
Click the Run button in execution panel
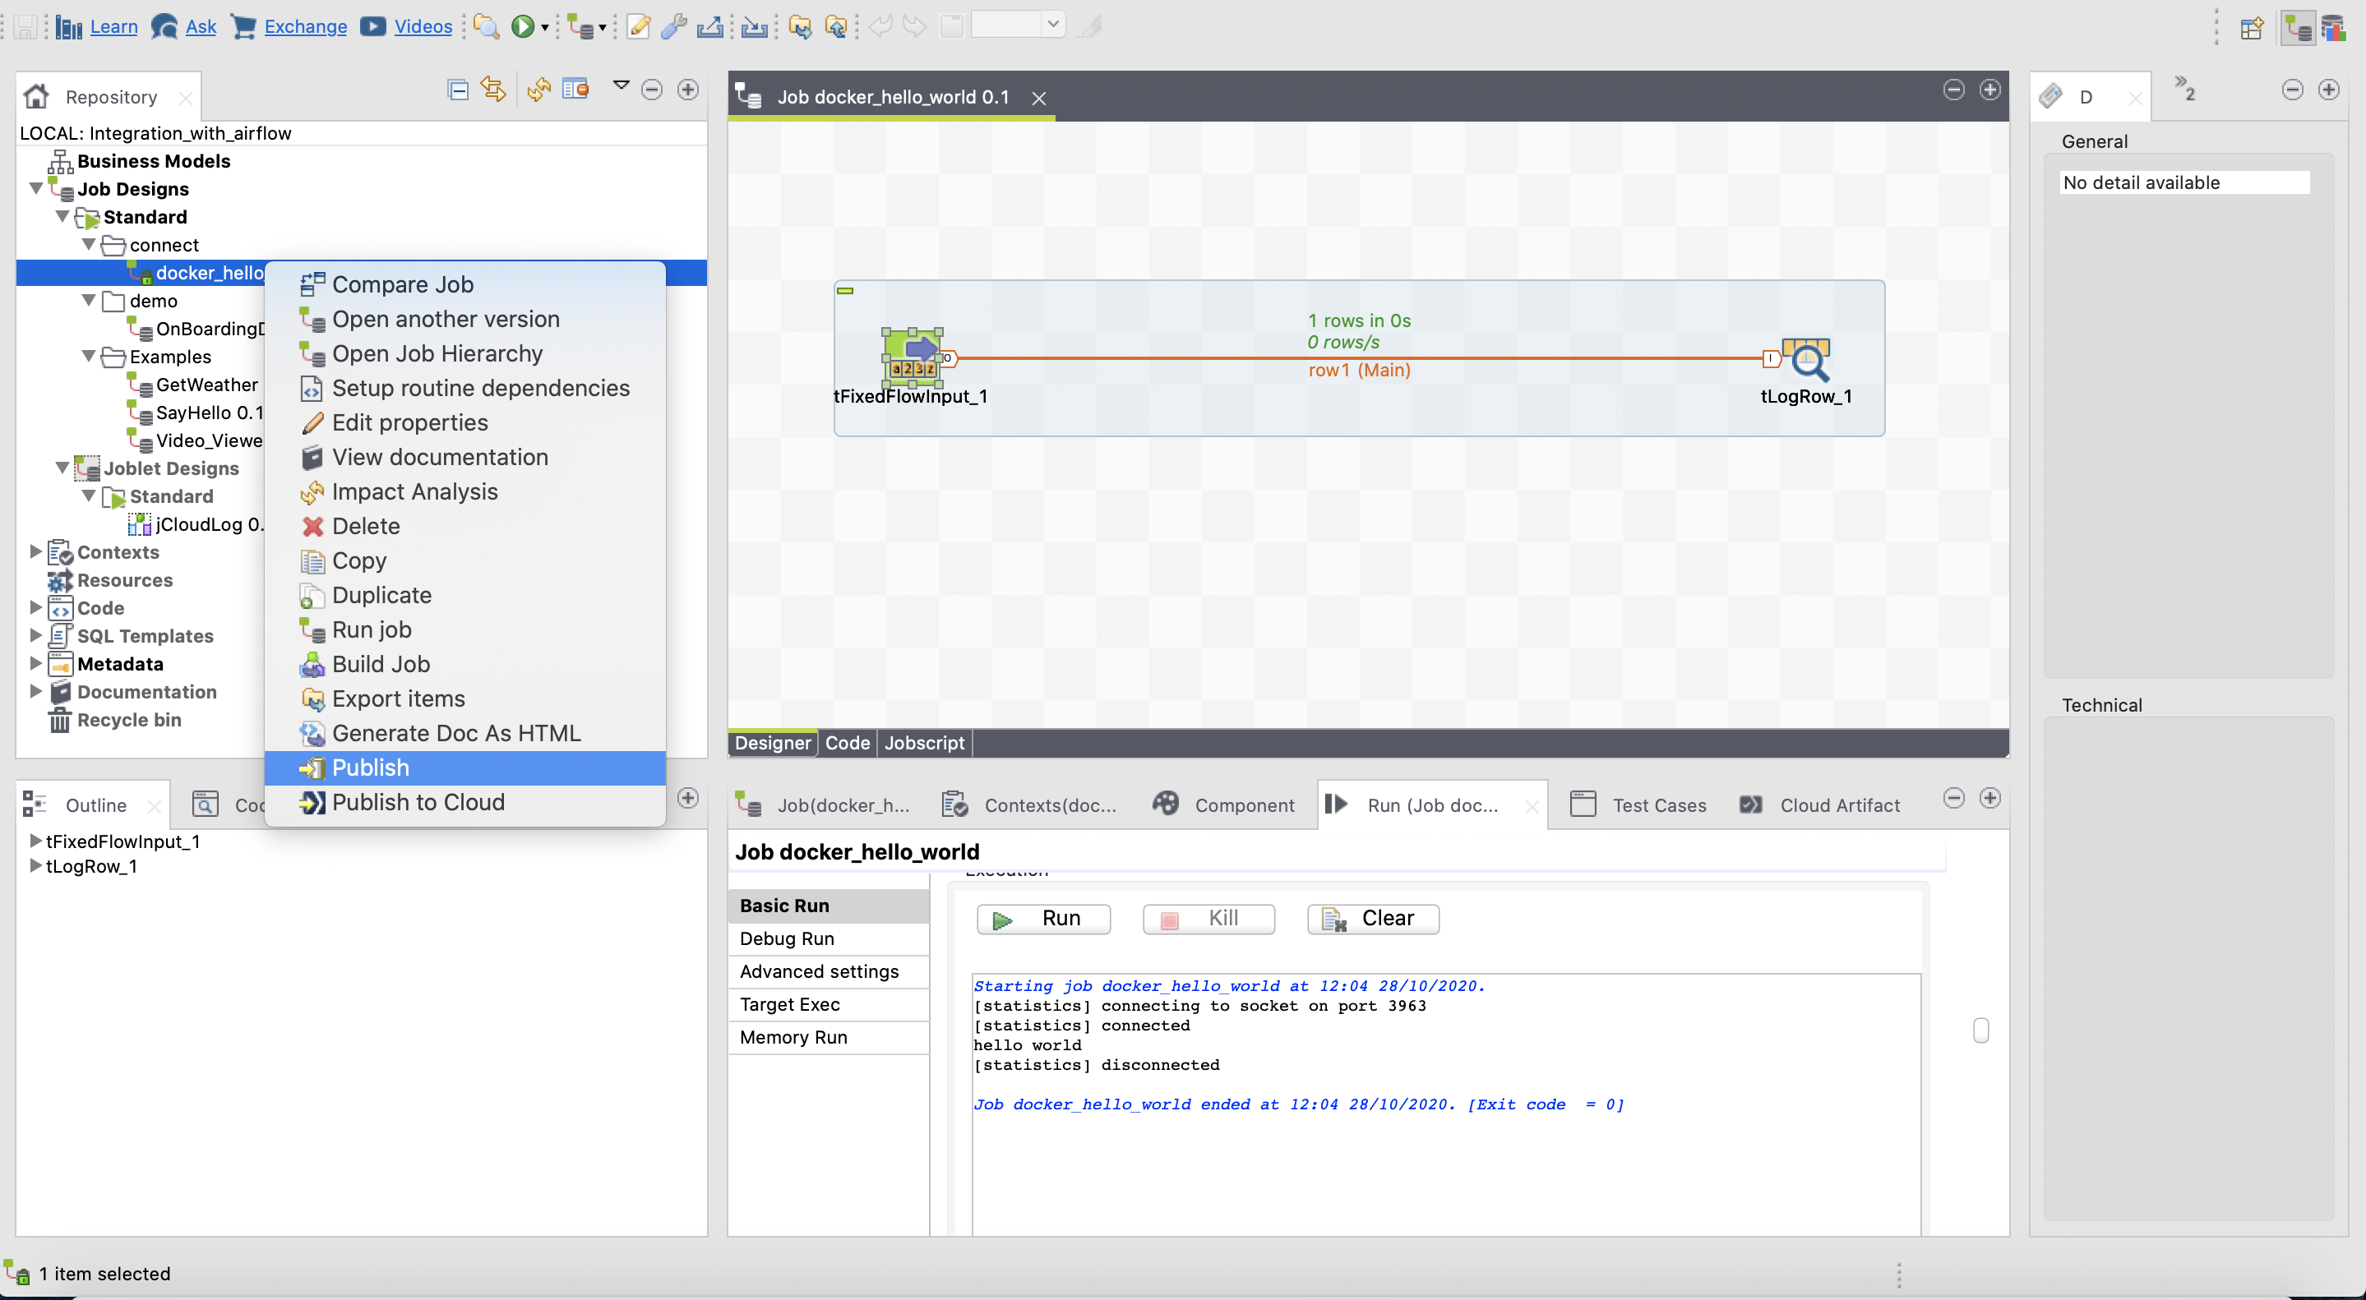(x=1041, y=917)
